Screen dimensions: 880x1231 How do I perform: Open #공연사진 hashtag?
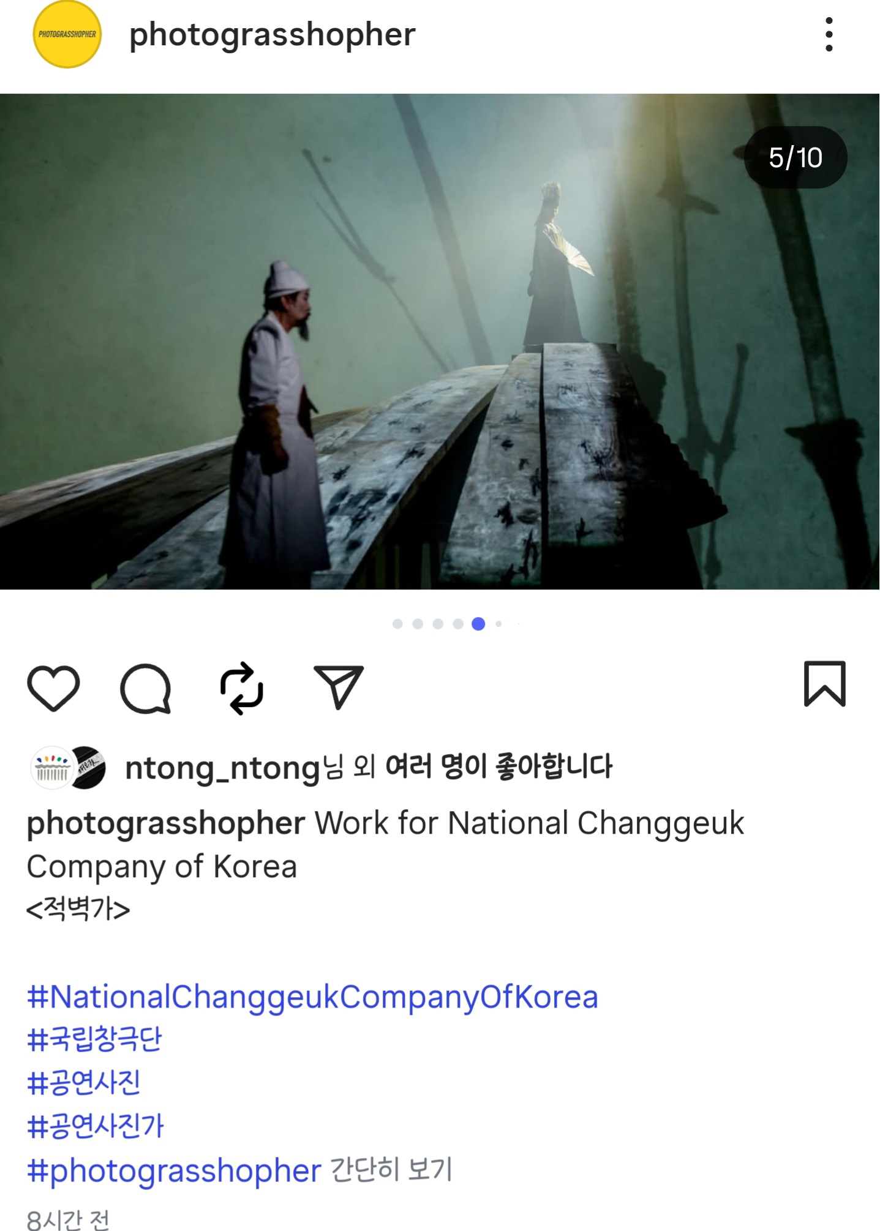coord(84,1083)
